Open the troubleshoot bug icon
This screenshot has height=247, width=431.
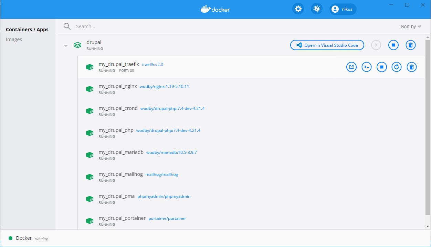click(317, 9)
